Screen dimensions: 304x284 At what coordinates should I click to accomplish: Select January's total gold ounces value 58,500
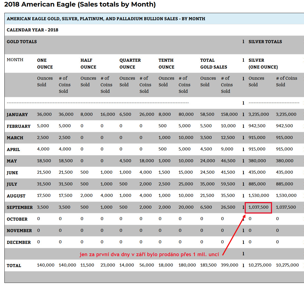coord(207,114)
